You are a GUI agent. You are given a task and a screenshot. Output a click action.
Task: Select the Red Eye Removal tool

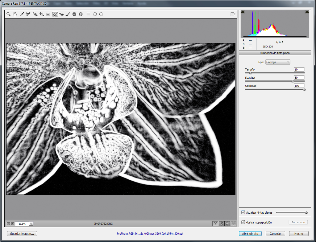61,14
